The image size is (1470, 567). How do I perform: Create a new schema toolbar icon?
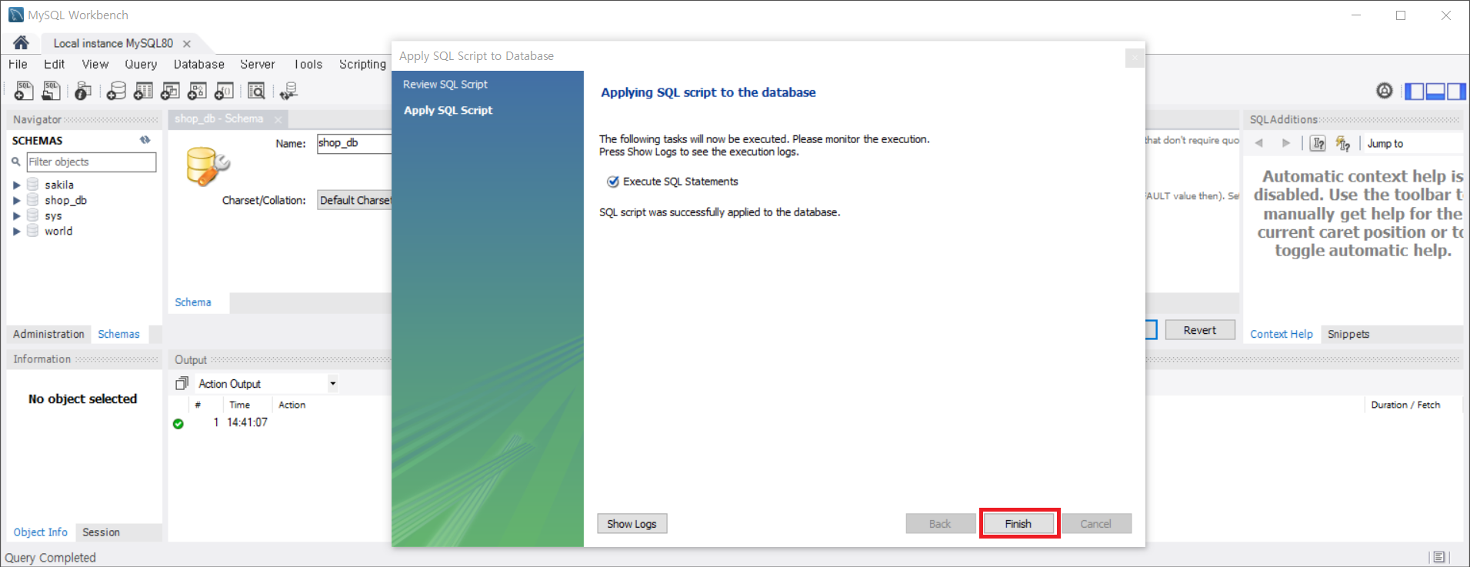pos(116,91)
